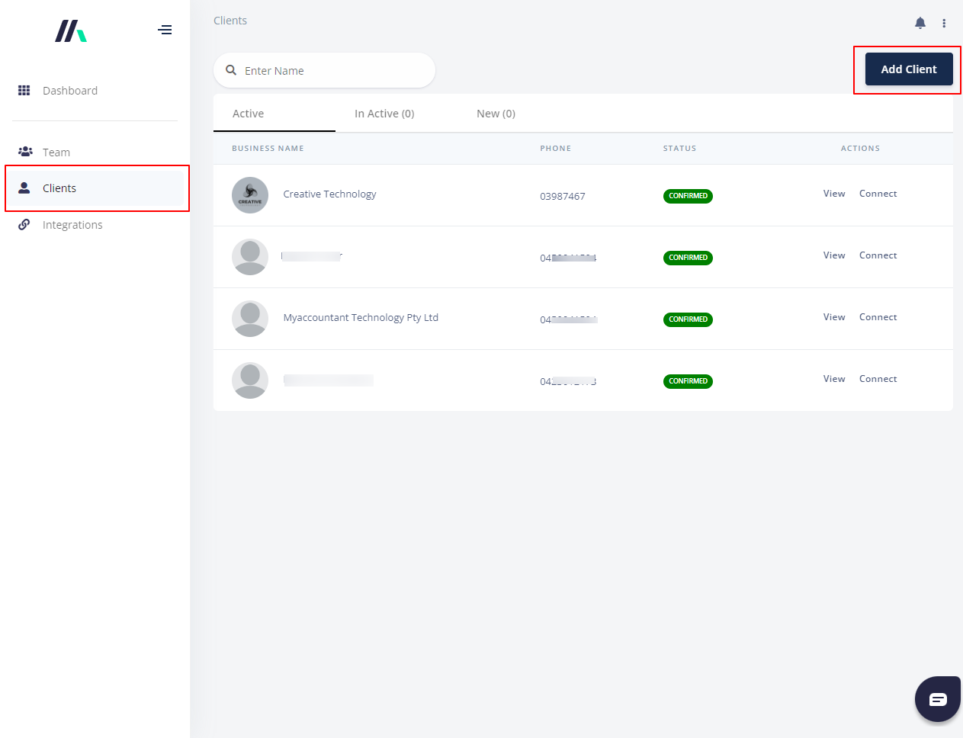Screen dimensions: 963x738
Task: Click the app logo in the sidebar
Action: [x=71, y=31]
